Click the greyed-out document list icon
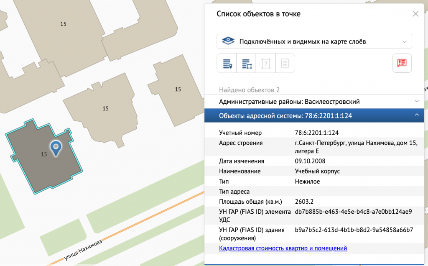 (285, 64)
